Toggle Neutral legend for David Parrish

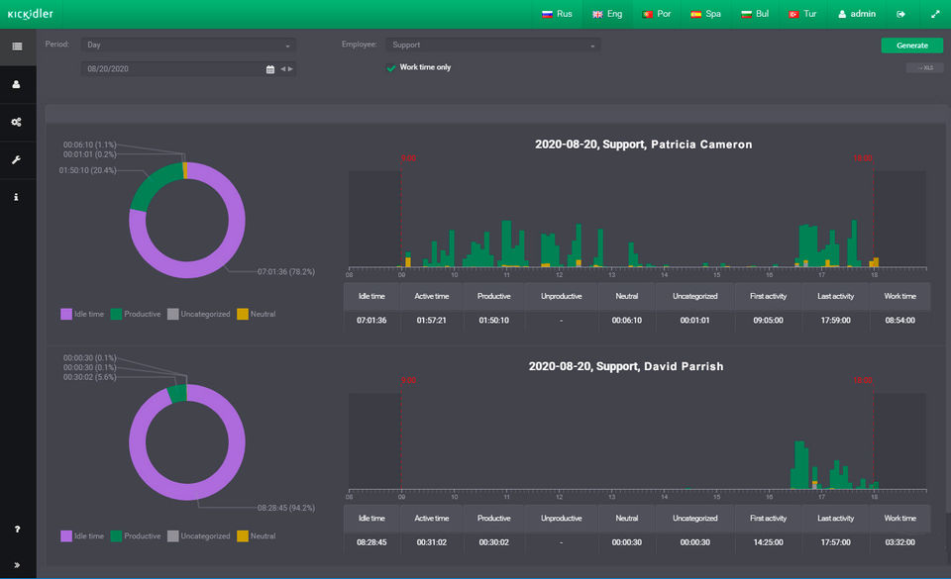click(256, 536)
